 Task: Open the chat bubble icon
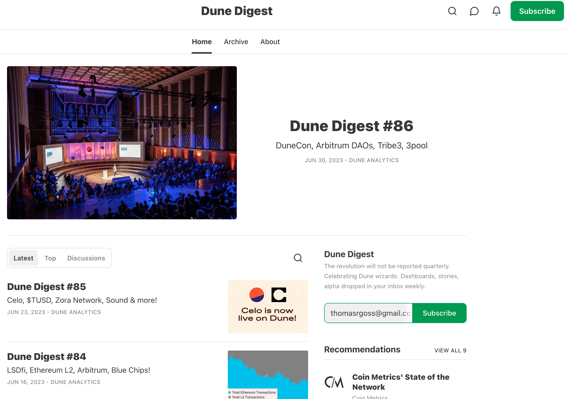(474, 11)
